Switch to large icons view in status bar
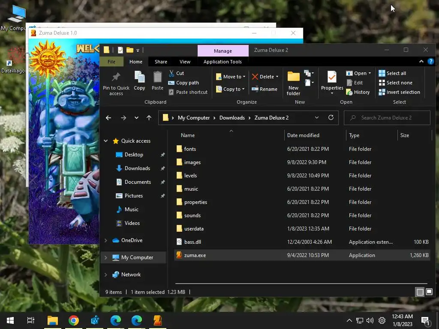Image resolution: width=439 pixels, height=329 pixels. 429,292
